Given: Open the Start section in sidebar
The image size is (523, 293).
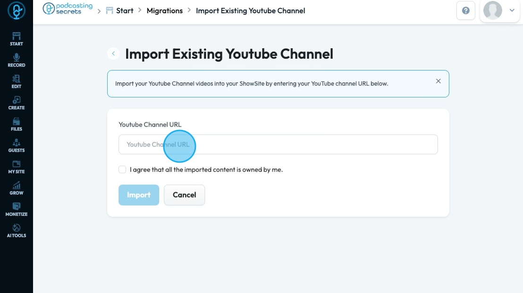Looking at the screenshot, I should (x=17, y=39).
